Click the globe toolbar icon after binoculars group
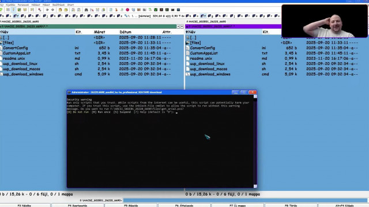The width and height of the screenshot is (369, 207). [103, 10]
